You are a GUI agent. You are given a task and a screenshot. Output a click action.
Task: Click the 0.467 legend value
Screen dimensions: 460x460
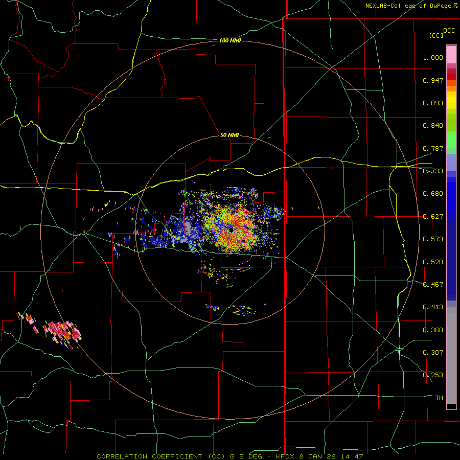[x=433, y=285]
